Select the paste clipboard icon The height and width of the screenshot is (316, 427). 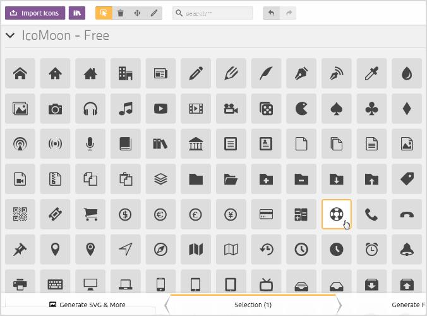pos(126,179)
